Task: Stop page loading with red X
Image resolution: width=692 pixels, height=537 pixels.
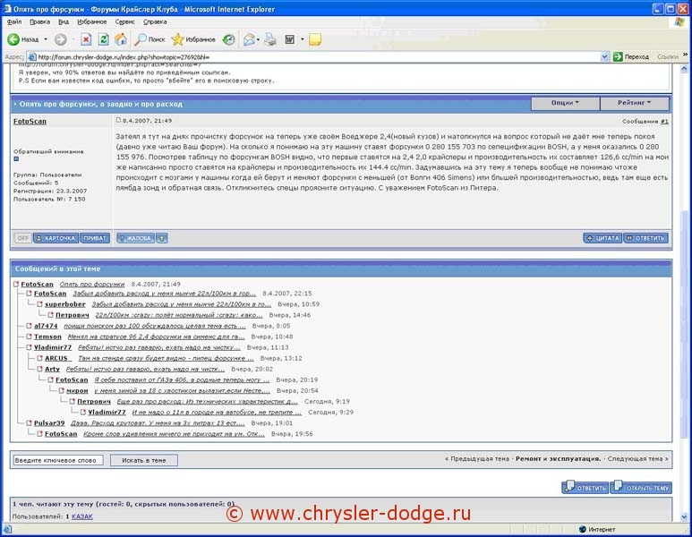Action: click(x=86, y=39)
